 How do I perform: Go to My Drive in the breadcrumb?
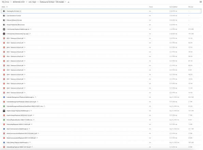tap(5, 2)
